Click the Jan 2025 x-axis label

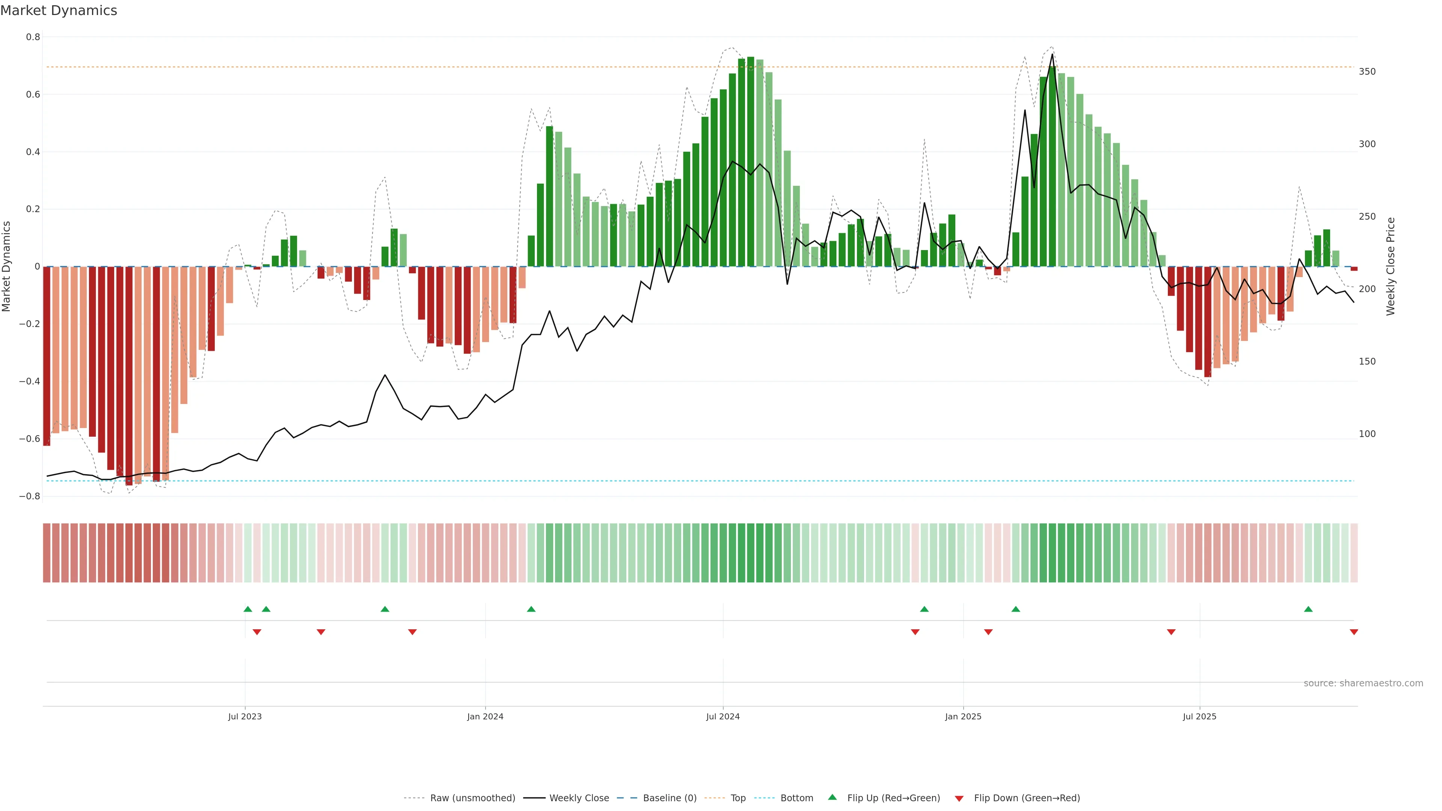(x=963, y=716)
